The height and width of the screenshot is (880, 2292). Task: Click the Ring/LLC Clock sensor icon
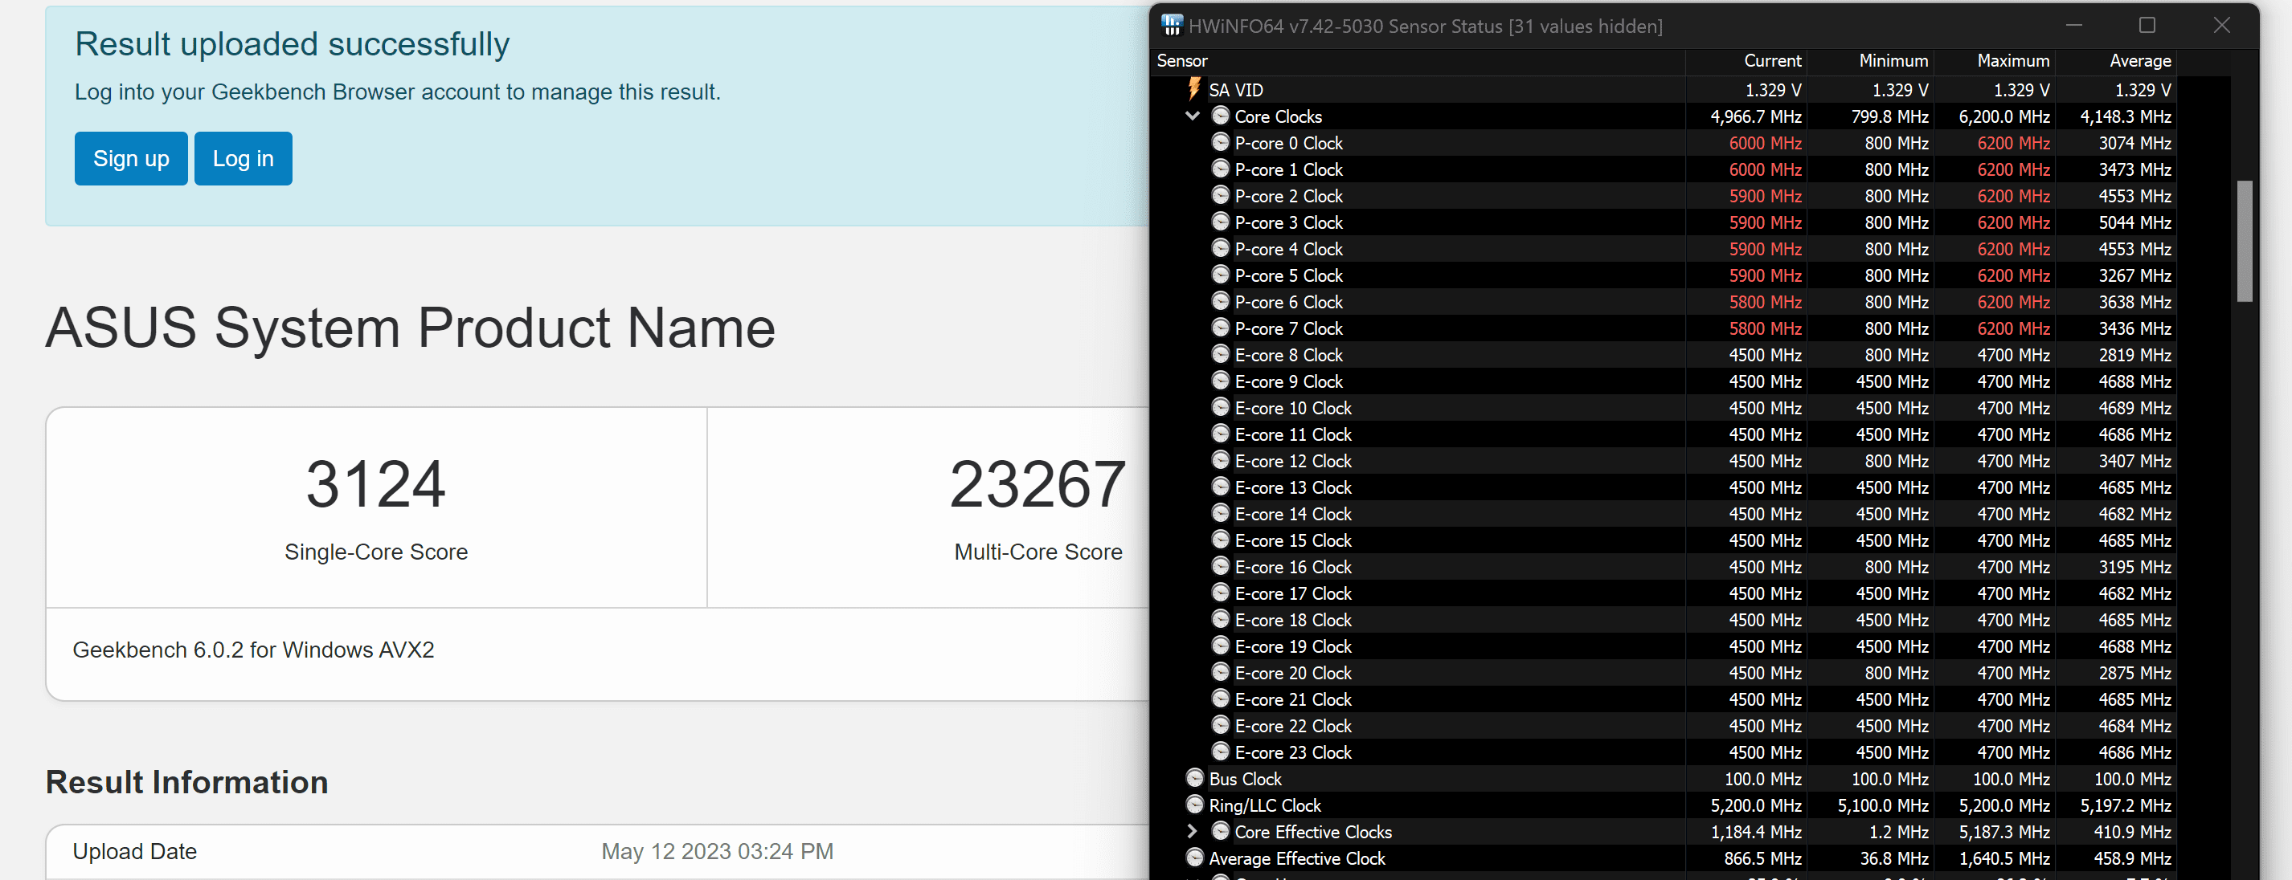[1195, 805]
